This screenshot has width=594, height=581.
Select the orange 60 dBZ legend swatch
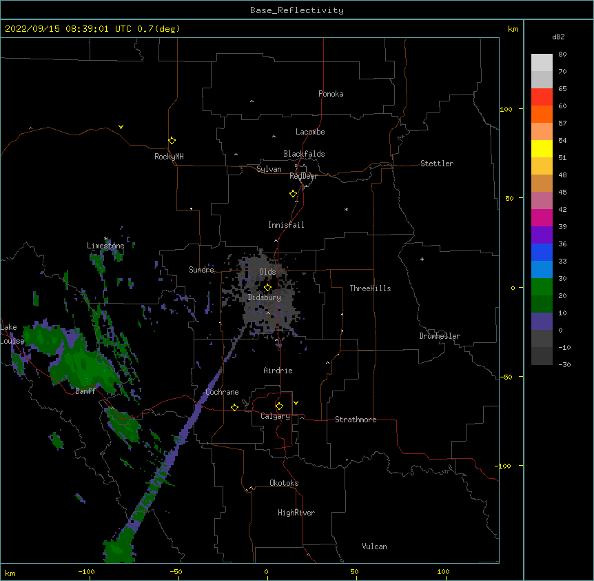542,114
